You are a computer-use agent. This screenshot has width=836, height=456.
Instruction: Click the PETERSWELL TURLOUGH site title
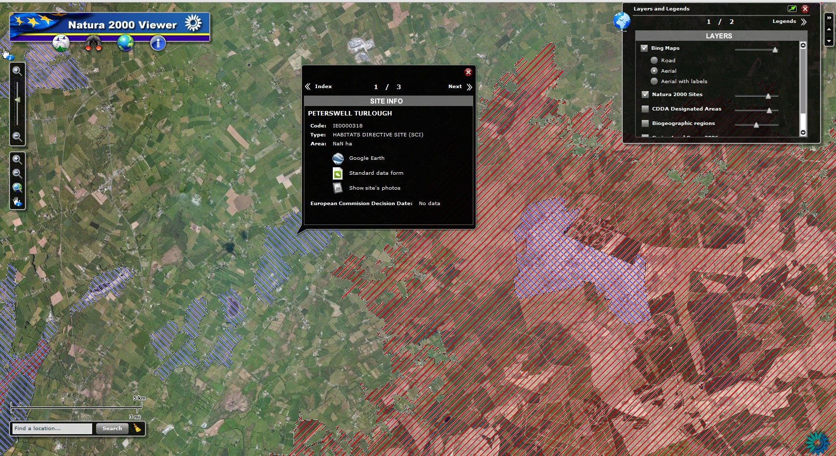[350, 114]
